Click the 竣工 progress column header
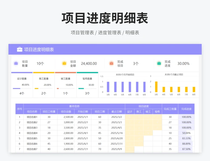The width and height of the screenshot is (210, 161). pos(148,112)
